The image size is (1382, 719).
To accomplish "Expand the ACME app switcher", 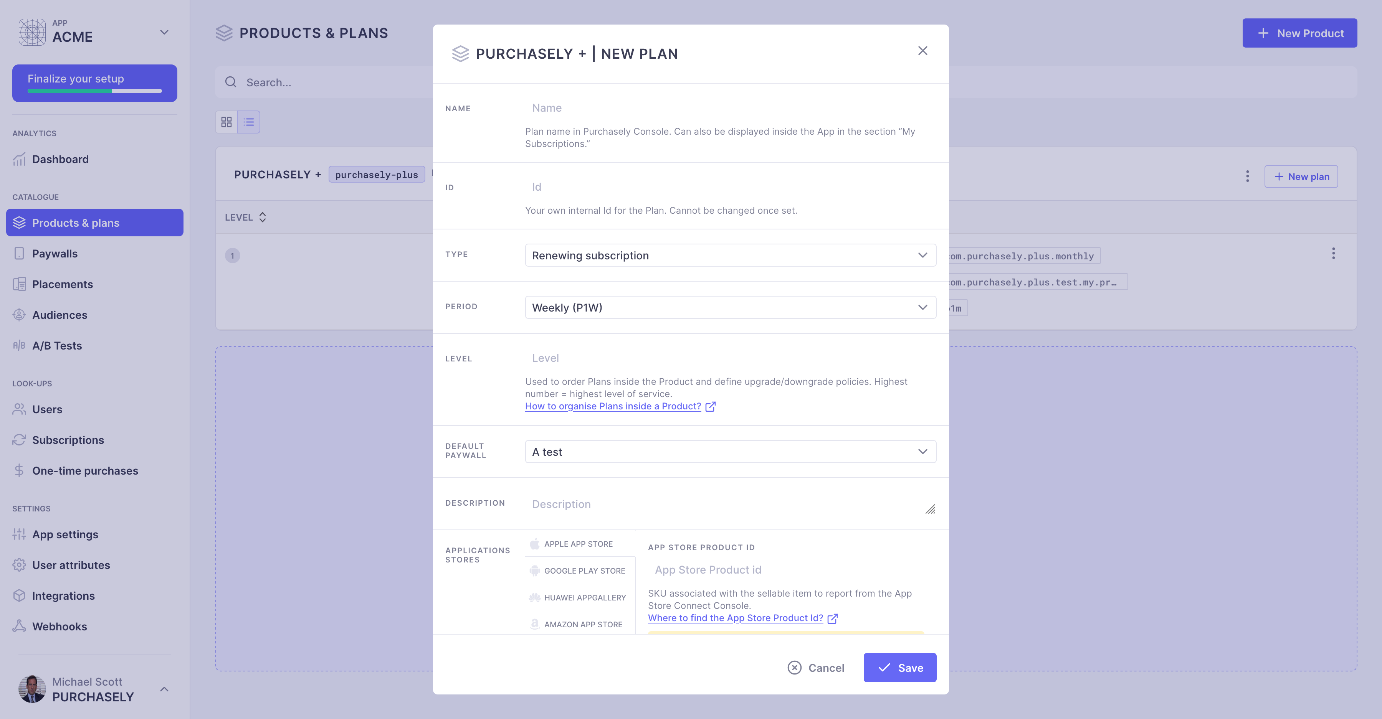I will 164,32.
